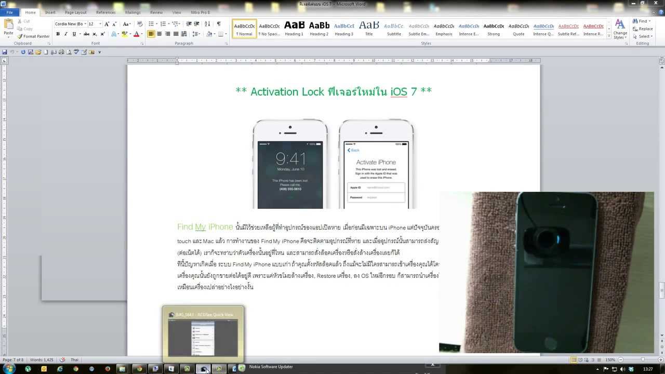Image resolution: width=665 pixels, height=374 pixels.
Task: Apply the yellow text highlight color
Action: 124,34
